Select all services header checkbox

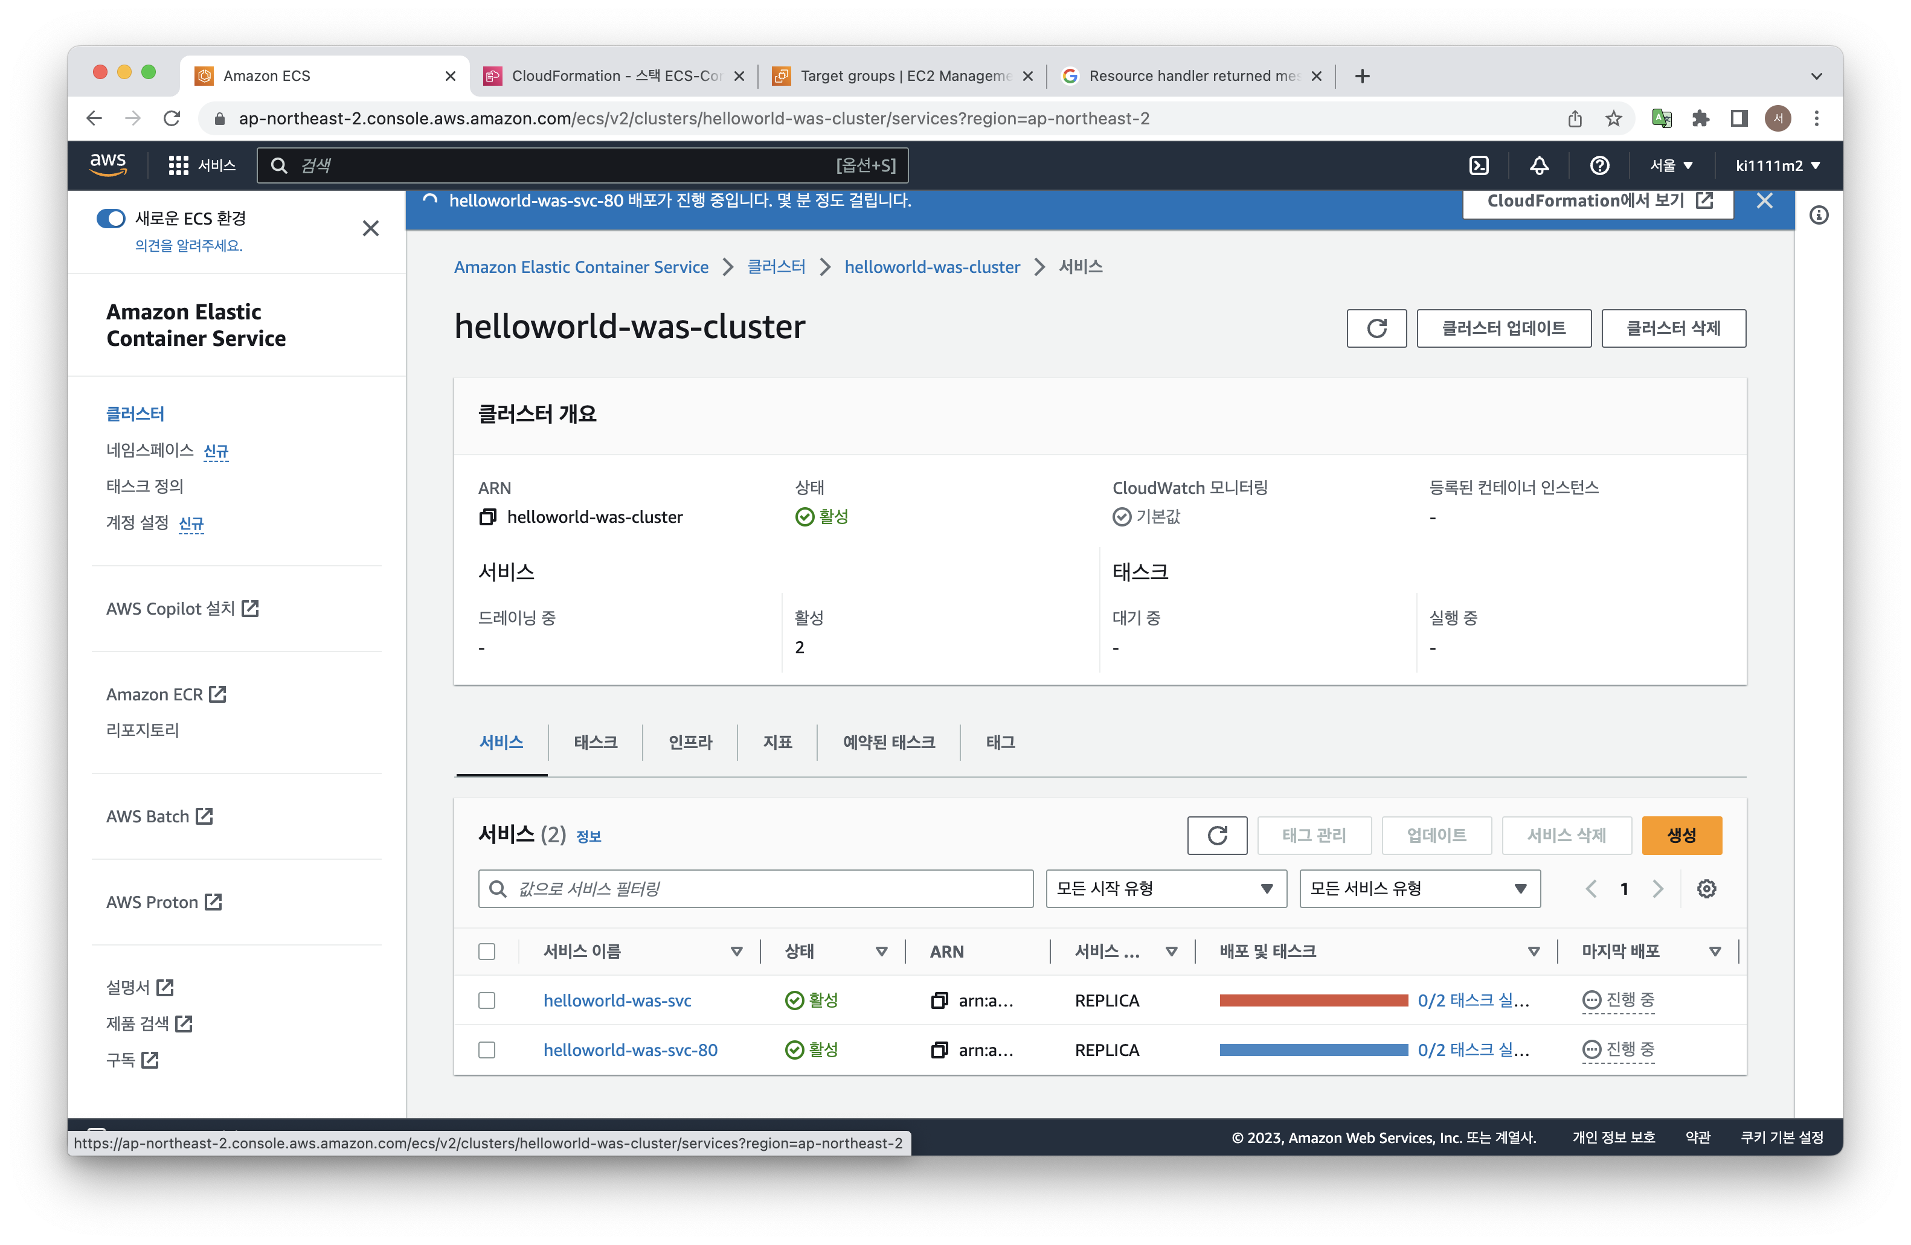(487, 951)
